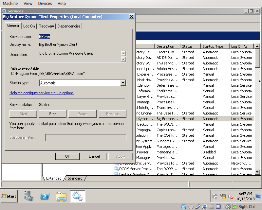Viewport: 262px width, 210px height.
Task: Open the Startup type dropdown
Action: (123, 83)
